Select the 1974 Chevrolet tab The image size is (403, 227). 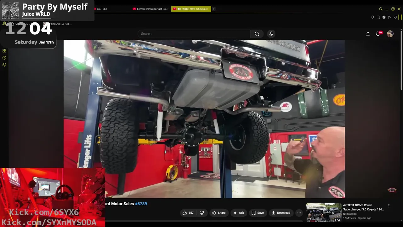coord(191,9)
